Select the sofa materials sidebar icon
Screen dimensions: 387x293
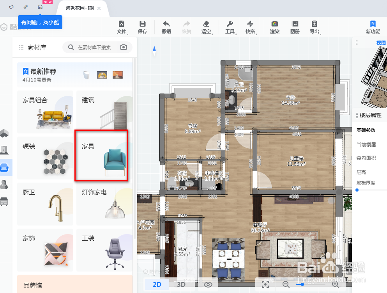point(4,167)
